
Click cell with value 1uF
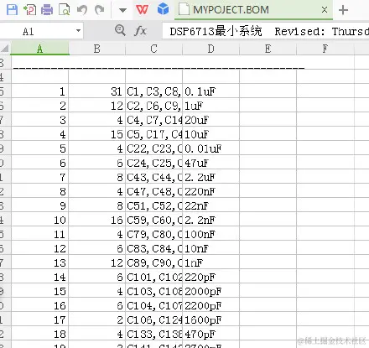coord(210,106)
